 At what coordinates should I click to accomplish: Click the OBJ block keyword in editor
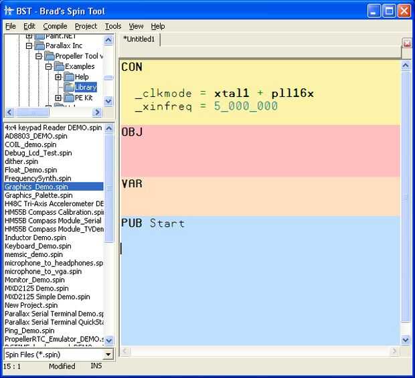(x=132, y=132)
